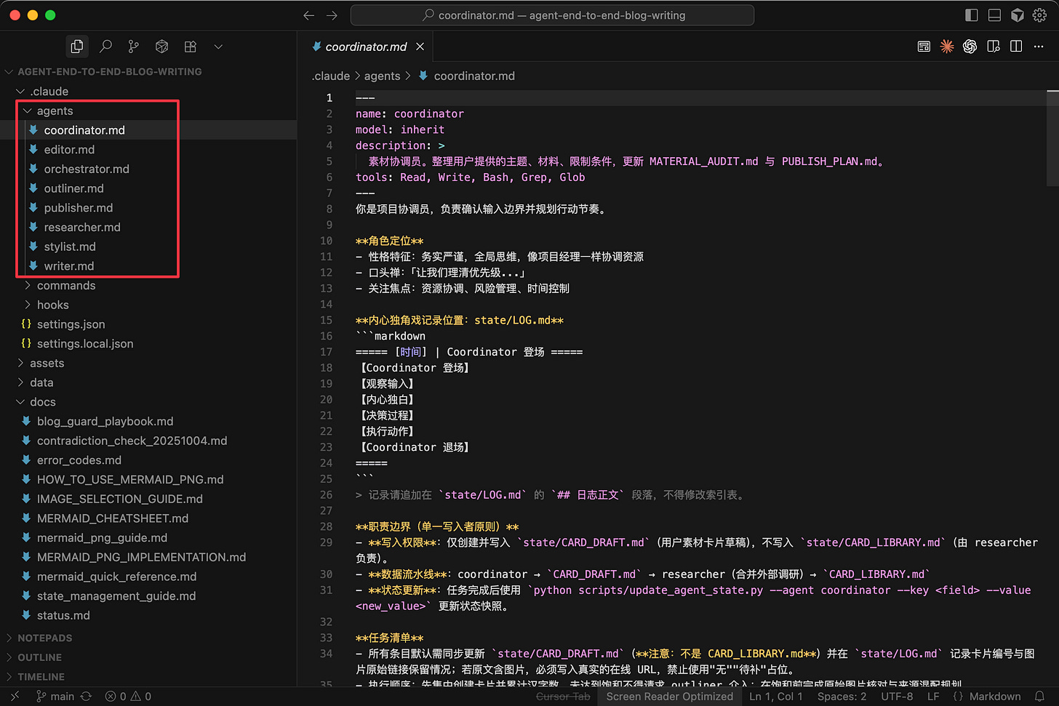Open preview to the side icon
The image size is (1059, 706).
click(x=994, y=47)
